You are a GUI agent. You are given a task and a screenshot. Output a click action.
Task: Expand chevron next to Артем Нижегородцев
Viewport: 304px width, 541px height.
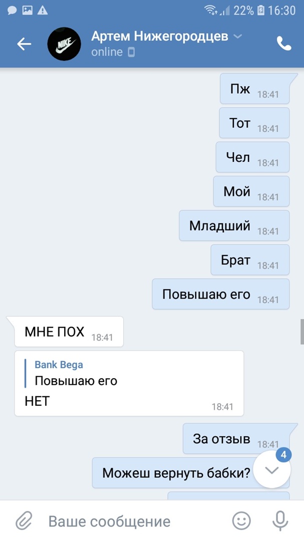click(x=237, y=36)
